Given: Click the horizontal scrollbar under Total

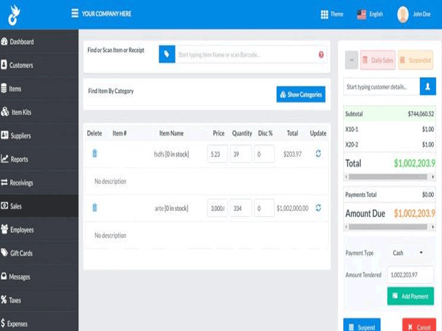Looking at the screenshot, I should (x=389, y=177).
